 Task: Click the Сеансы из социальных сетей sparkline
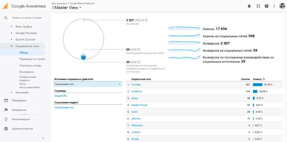coord(184,35)
